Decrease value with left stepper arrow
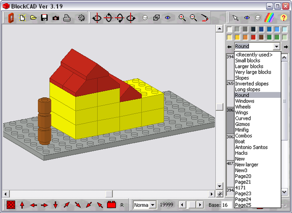The height and width of the screenshot is (213, 292). pos(182,205)
